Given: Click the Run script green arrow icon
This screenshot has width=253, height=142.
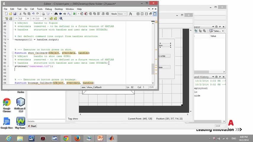Looking at the screenshot, I should coord(75,14).
